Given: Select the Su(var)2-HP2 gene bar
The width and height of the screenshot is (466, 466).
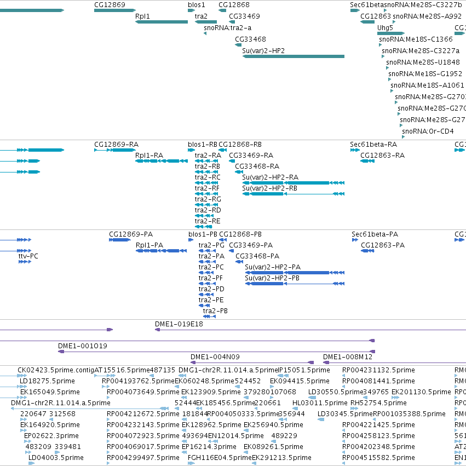Looking at the screenshot, I should [294, 56].
